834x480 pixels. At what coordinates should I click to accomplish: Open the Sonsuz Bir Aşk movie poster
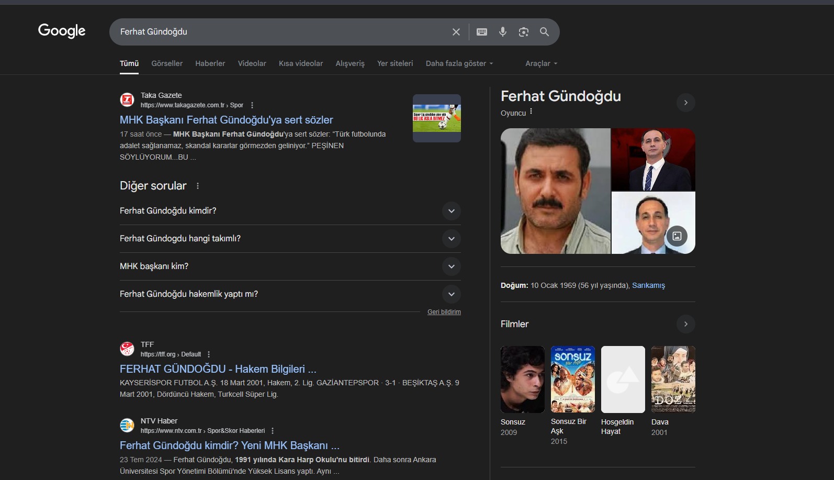[573, 379]
